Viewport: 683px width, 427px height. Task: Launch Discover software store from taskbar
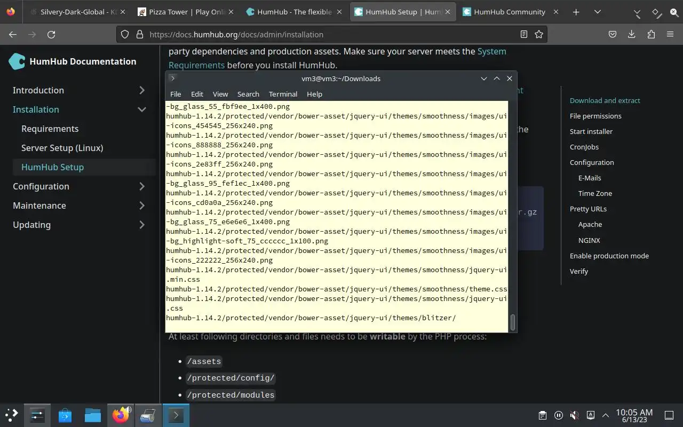[65, 415]
